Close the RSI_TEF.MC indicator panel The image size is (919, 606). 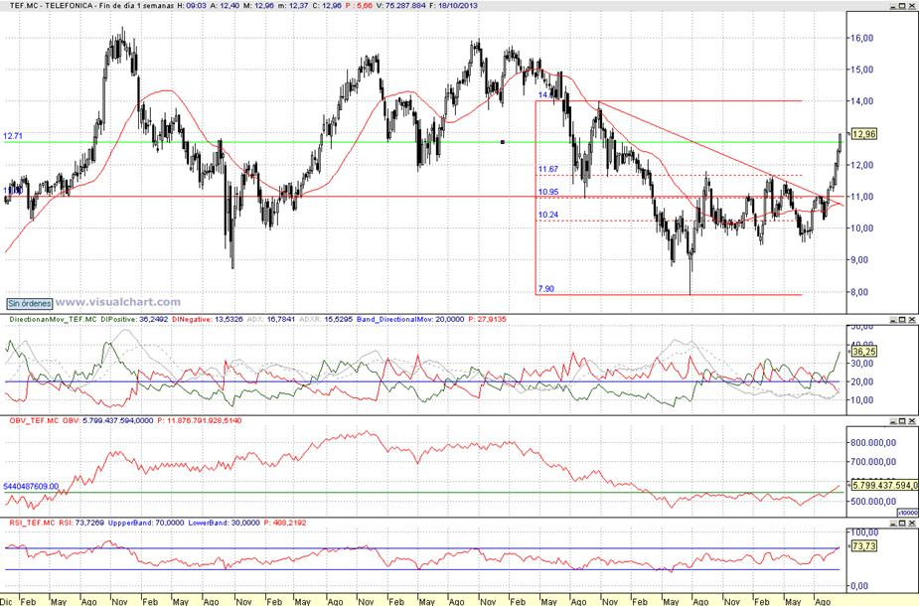point(912,523)
